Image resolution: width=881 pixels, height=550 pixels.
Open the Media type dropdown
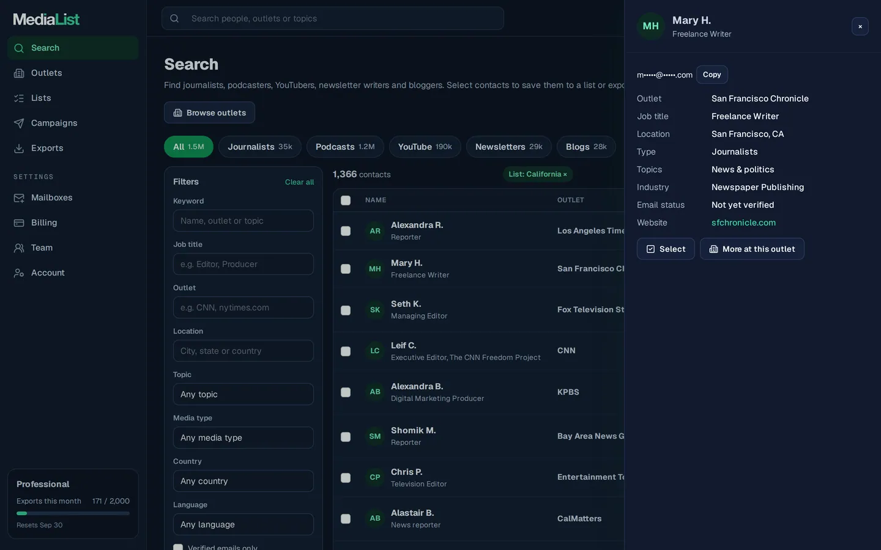click(243, 438)
